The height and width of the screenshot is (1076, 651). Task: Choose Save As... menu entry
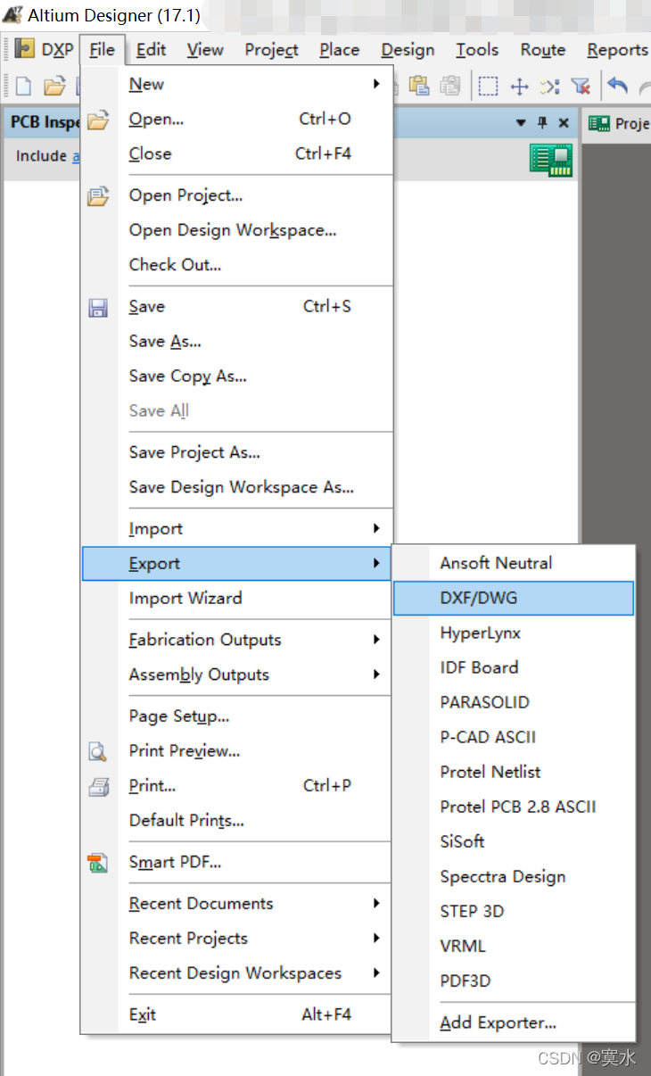[x=237, y=342]
